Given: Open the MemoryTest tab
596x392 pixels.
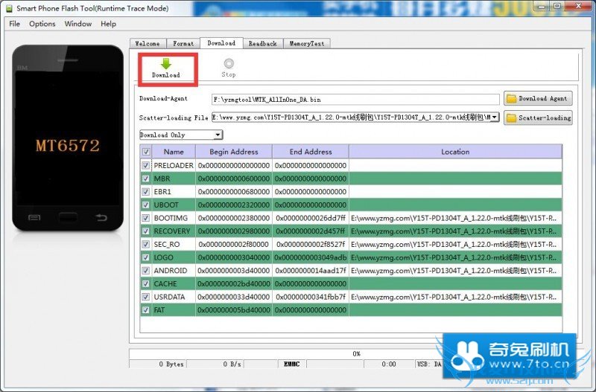Looking at the screenshot, I should click(x=306, y=44).
